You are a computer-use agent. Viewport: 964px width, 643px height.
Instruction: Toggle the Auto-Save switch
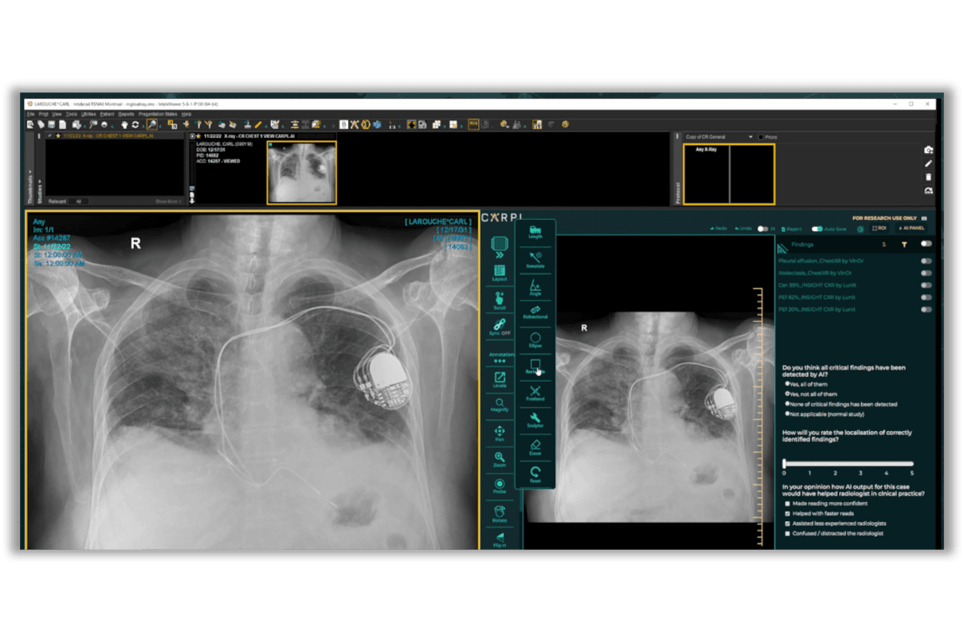[x=817, y=229]
